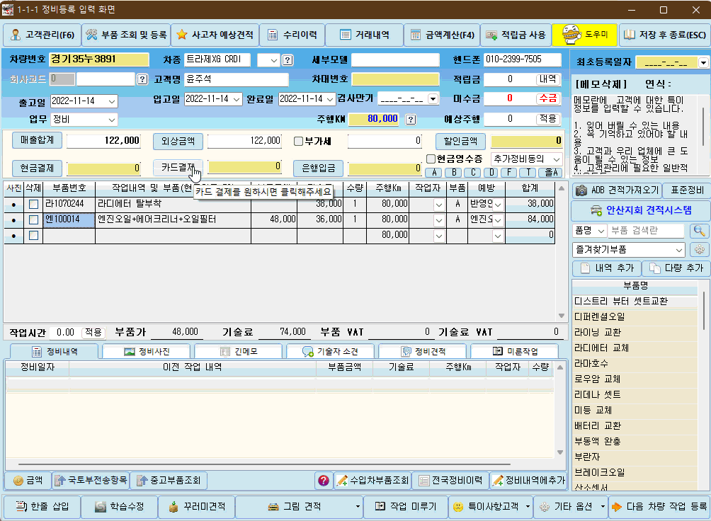Click the question icon next to 주행KM

(410, 119)
